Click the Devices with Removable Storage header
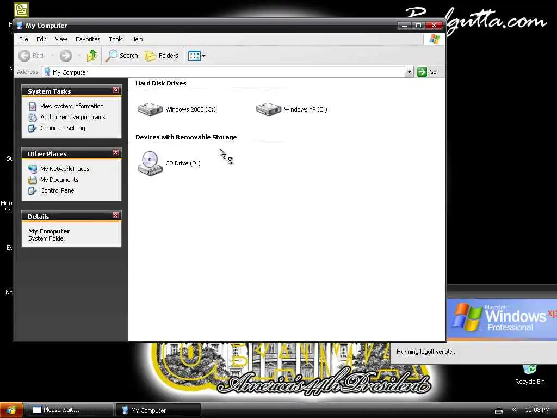The width and height of the screenshot is (557, 418). [186, 137]
